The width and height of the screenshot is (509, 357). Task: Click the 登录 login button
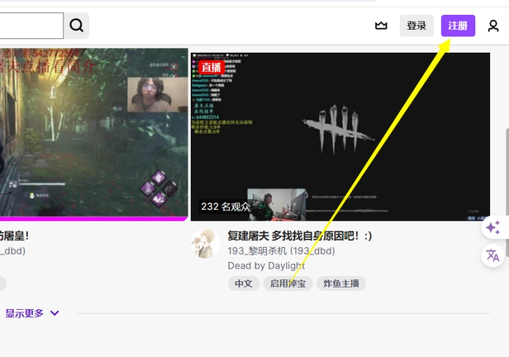(417, 26)
